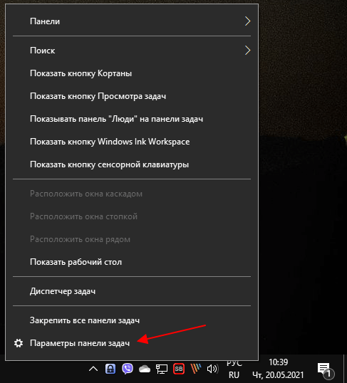347x383 pixels.
Task: Open the Viber tray icon
Action: (x=128, y=369)
